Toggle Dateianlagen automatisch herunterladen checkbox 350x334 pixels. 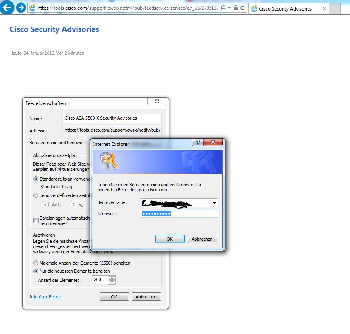(36, 221)
